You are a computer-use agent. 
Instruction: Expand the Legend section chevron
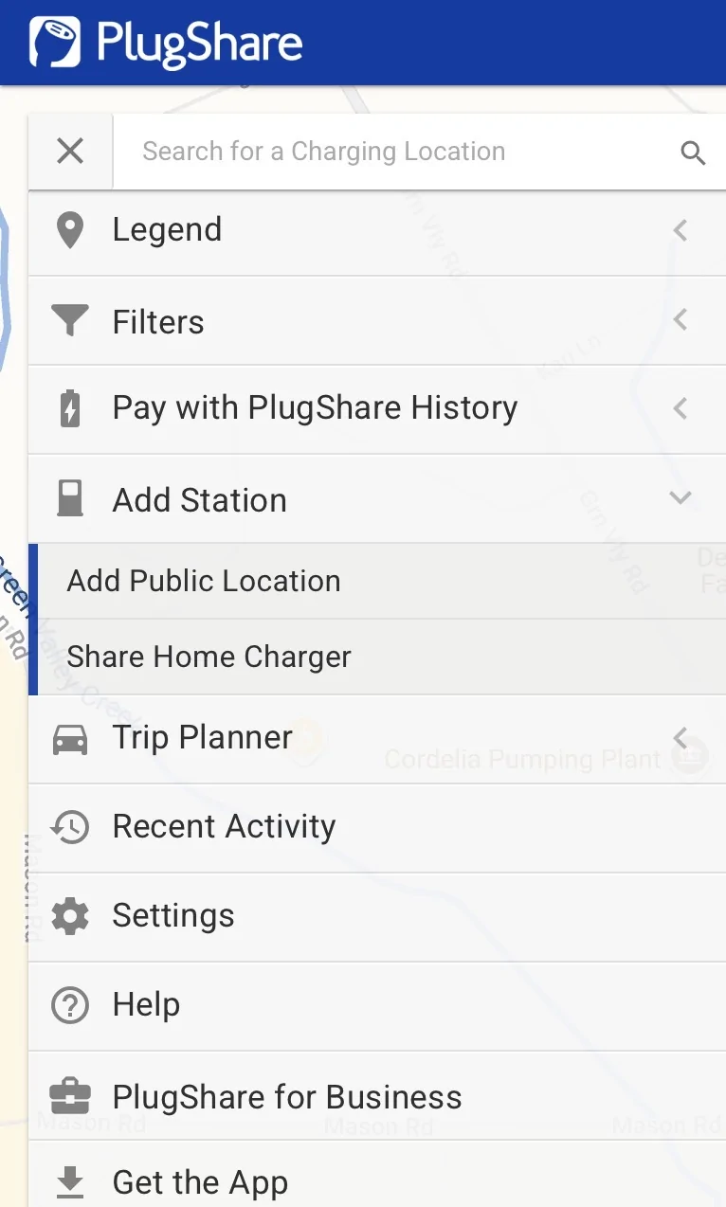coord(681,230)
